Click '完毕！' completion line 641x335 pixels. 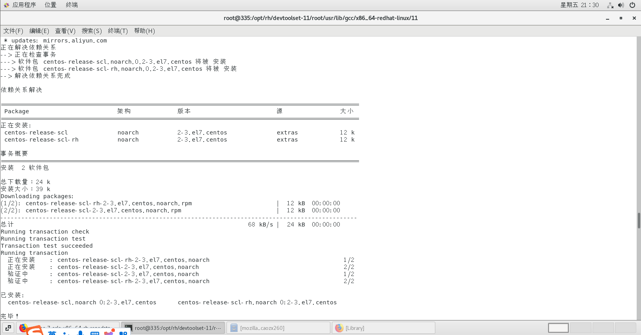click(x=10, y=316)
